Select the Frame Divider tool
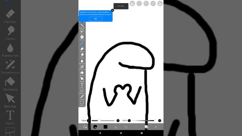This screenshot has width=242, height=136. tap(82, 91)
